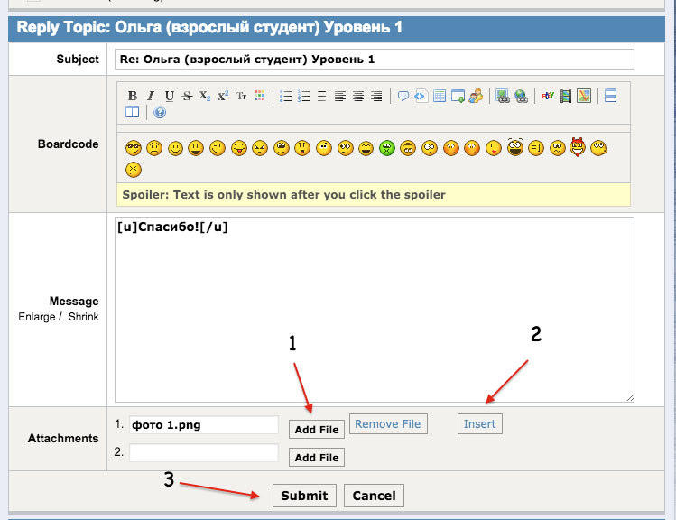Click Add File for attachment 1
The width and height of the screenshot is (676, 520).
pos(317,430)
